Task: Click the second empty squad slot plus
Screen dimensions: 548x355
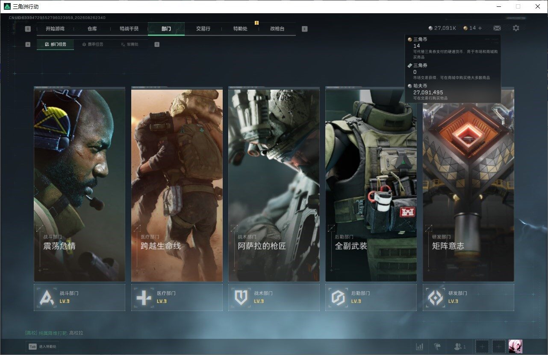Action: (x=498, y=346)
